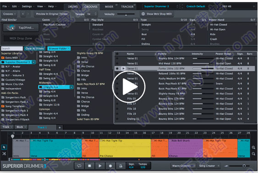This screenshot has width=258, height=173.
Task: Select the purple Chorus block
Action: (x=186, y=148)
